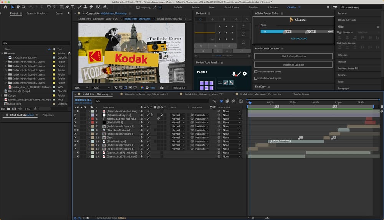384x220 pixels.
Task: Open the 50% magnification dropdown
Action: (81, 87)
